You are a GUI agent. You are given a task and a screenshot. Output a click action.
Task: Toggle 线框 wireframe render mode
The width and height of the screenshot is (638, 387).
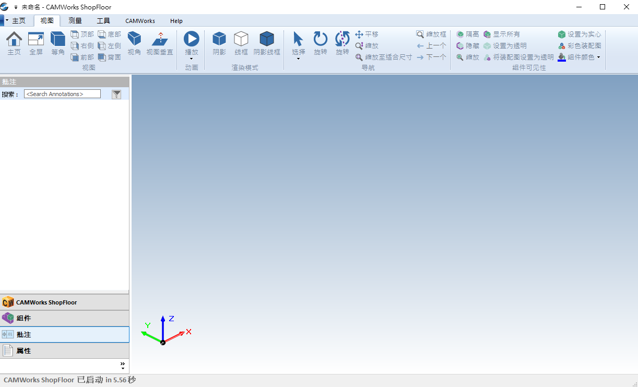pos(241,40)
